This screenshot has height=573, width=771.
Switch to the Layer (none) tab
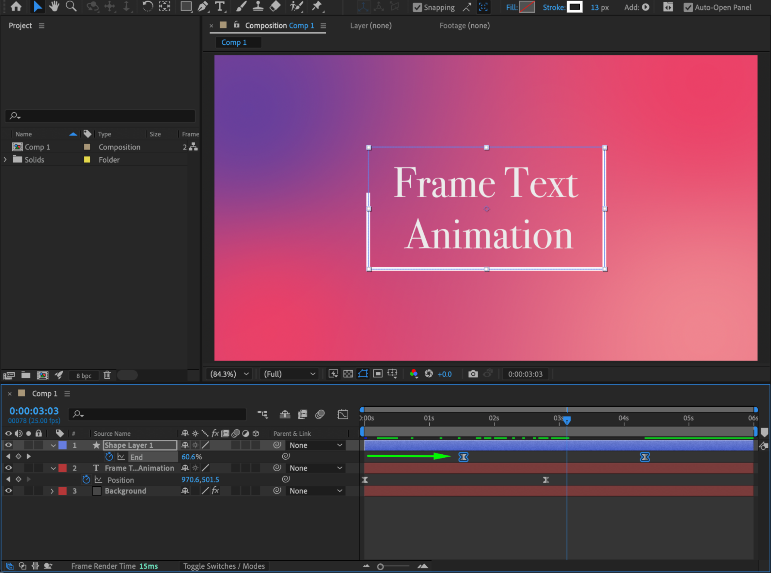click(371, 25)
